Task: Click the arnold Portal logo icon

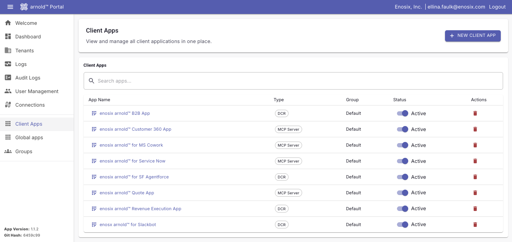Action: pos(24,7)
